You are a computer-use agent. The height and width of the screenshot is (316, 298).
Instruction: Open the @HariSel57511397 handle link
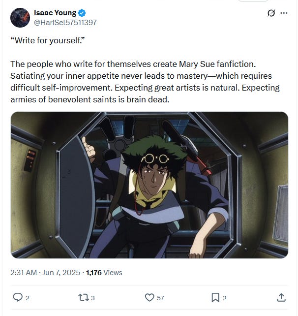(x=65, y=22)
